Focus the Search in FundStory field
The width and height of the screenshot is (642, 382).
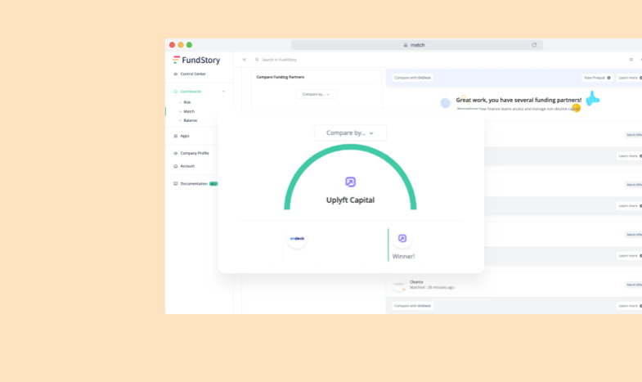coord(279,60)
